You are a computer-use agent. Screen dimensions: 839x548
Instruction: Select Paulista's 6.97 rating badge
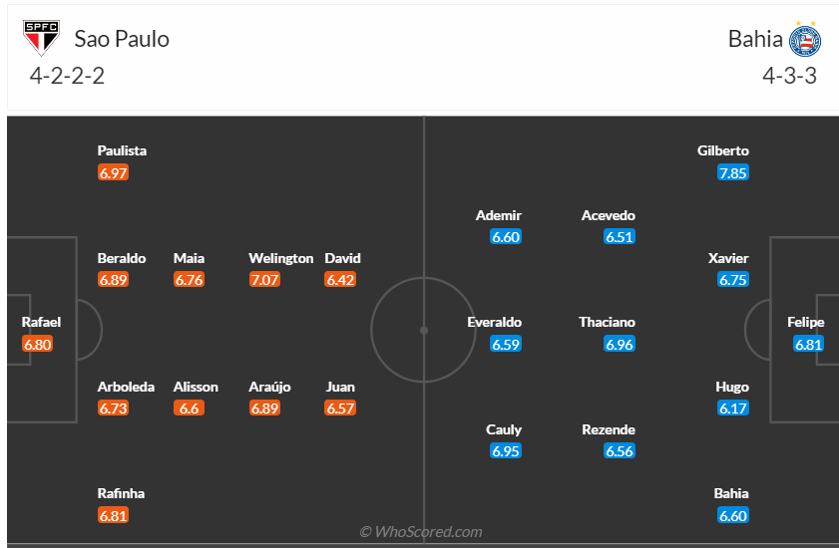[x=114, y=172]
